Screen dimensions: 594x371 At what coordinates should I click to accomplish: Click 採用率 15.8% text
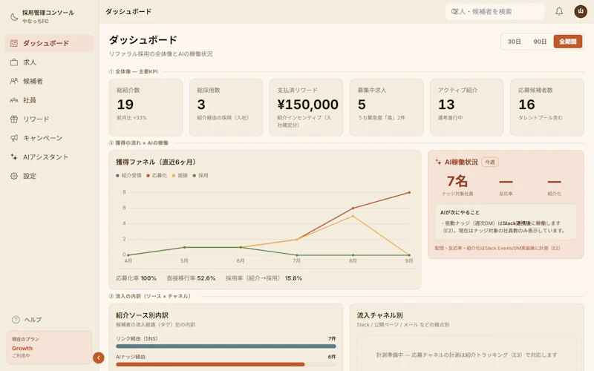point(264,278)
